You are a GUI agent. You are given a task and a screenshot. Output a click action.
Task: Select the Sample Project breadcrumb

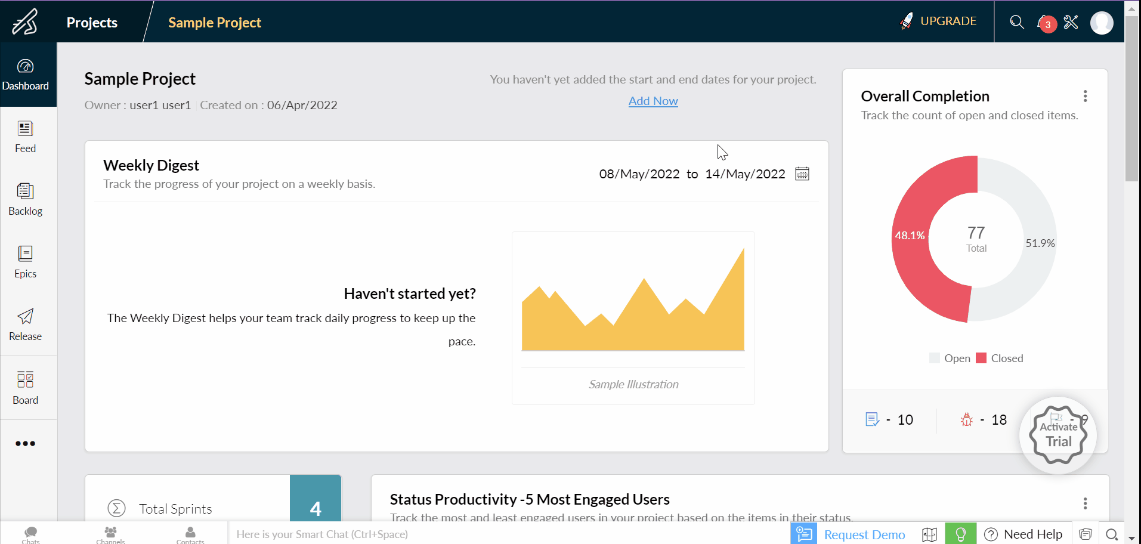[215, 23]
